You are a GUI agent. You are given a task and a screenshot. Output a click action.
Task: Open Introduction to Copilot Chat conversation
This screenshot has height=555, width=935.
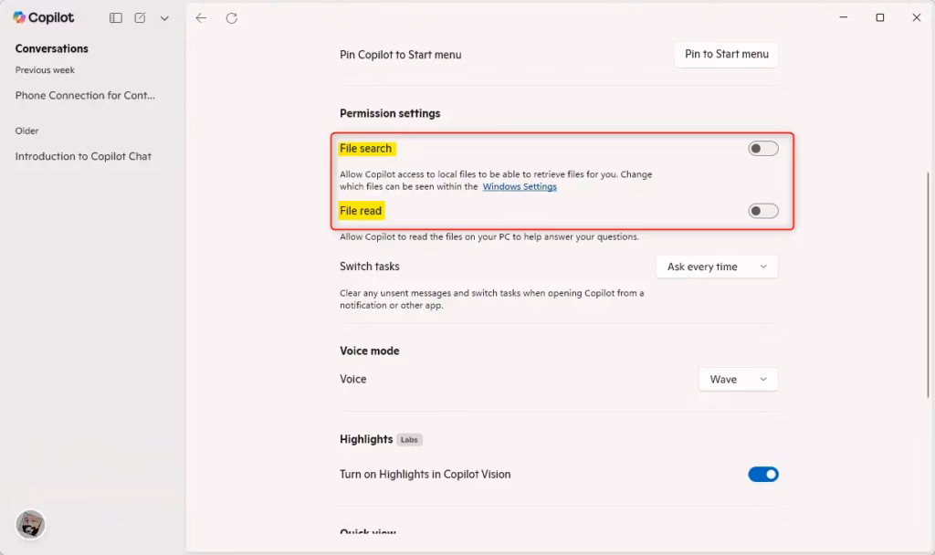click(83, 156)
